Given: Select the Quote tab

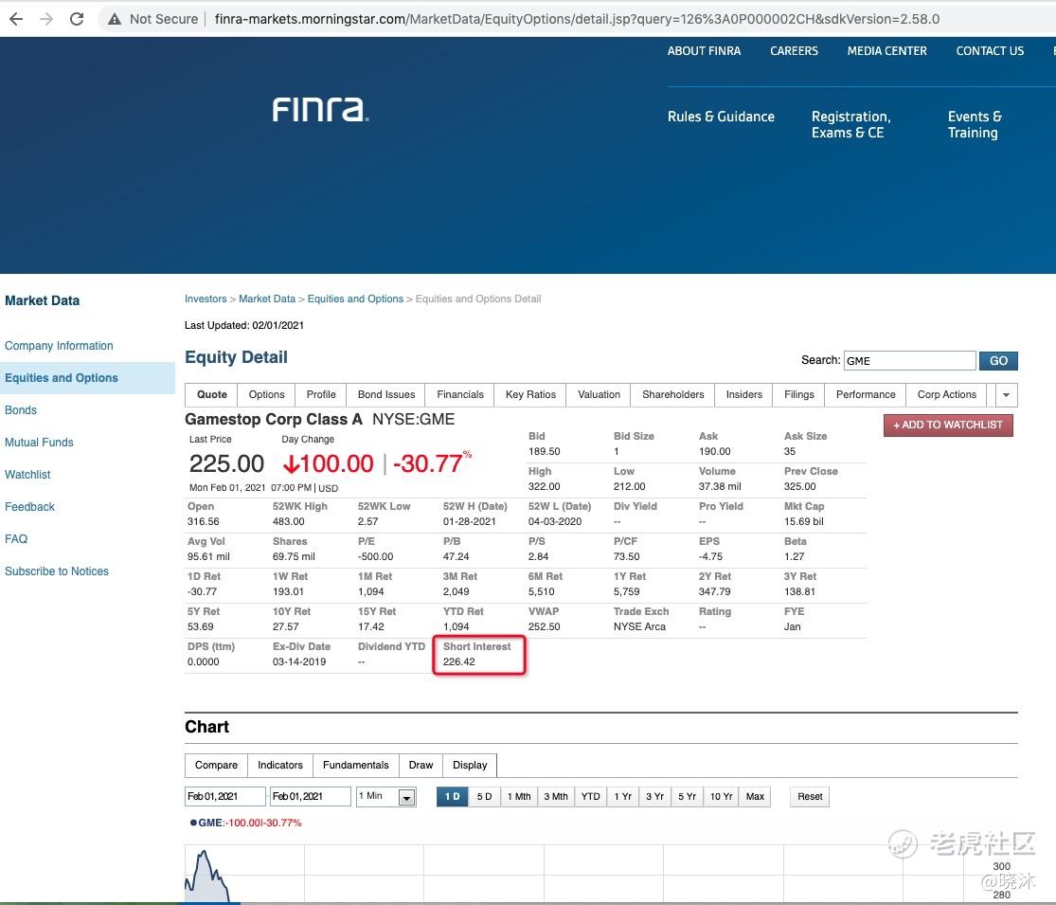Looking at the screenshot, I should (x=211, y=395).
